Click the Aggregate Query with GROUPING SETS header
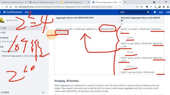Image resolution: width=170 pixels, height=95 pixels. click(x=75, y=18)
